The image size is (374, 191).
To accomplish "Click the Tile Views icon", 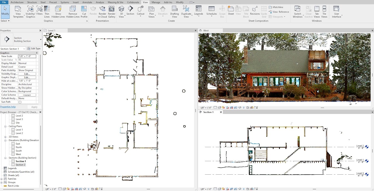I will (x=324, y=12).
